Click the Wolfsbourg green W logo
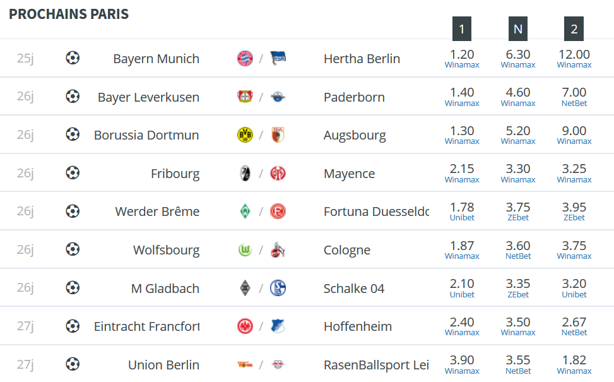Viewport: 614px width, 382px height. (x=245, y=249)
